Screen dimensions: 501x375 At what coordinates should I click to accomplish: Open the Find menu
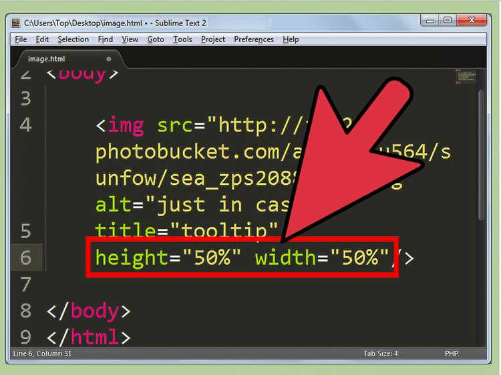coord(105,39)
